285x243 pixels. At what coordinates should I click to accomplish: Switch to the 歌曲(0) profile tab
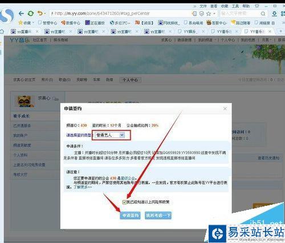pyautogui.click(x=64, y=80)
